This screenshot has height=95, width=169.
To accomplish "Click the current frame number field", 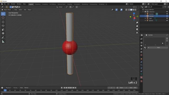I will click(111, 88).
